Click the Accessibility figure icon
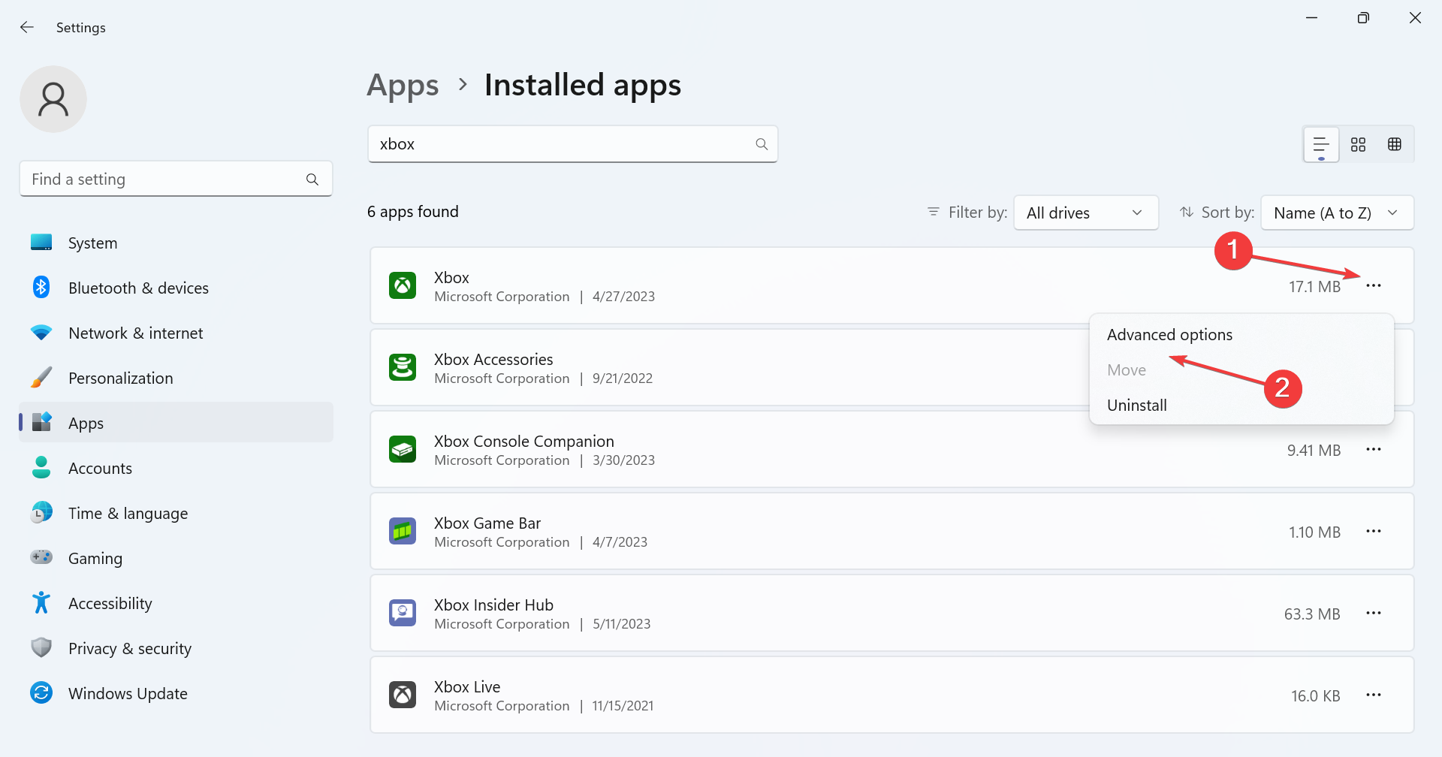The height and width of the screenshot is (757, 1442). pos(41,602)
